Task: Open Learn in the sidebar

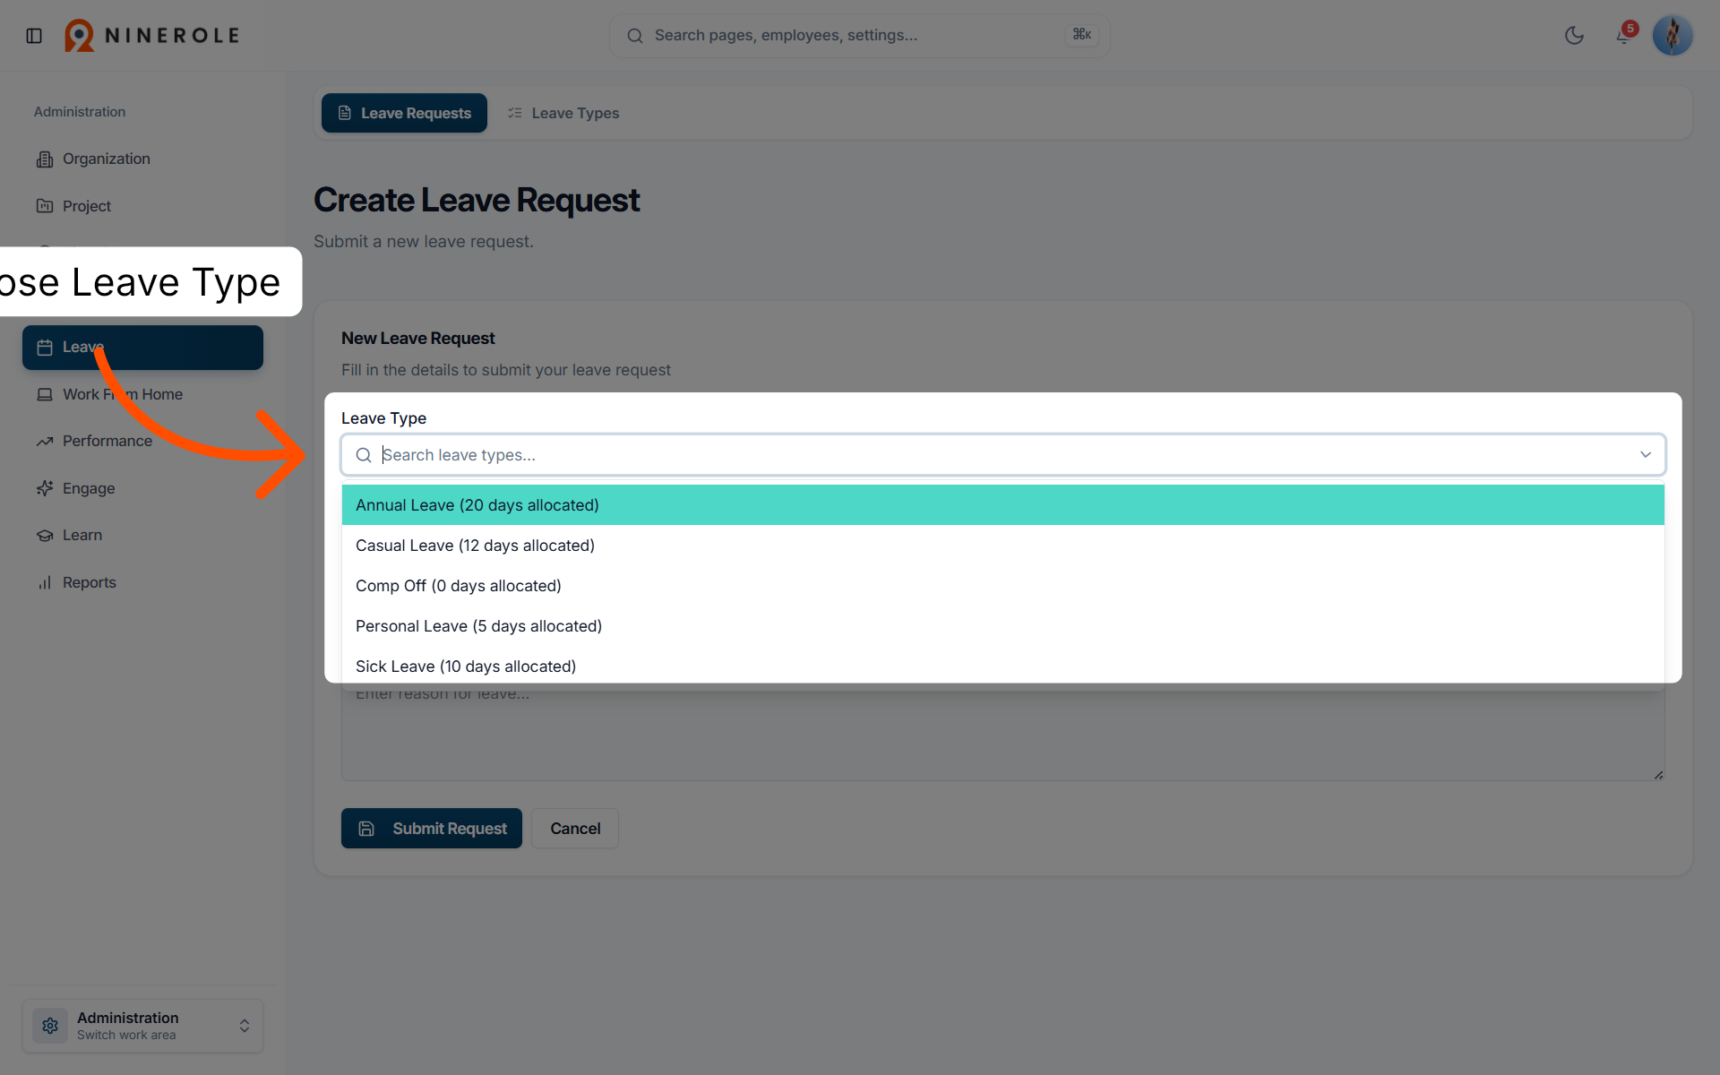Action: click(x=143, y=535)
